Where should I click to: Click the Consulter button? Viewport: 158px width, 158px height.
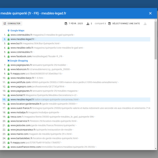[12, 23]
